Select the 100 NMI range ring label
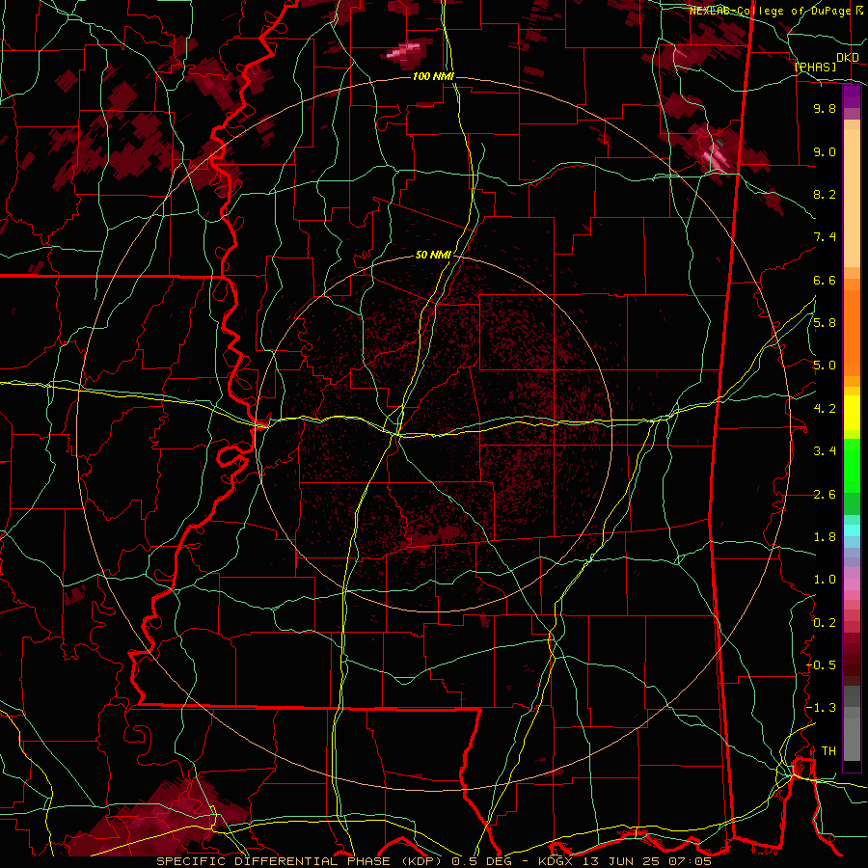Image resolution: width=868 pixels, height=868 pixels. click(433, 76)
